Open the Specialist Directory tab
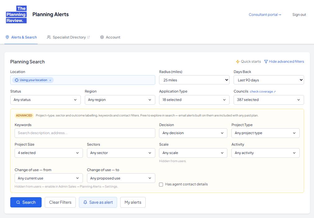Screen dimensions: 314x218 [68, 37]
